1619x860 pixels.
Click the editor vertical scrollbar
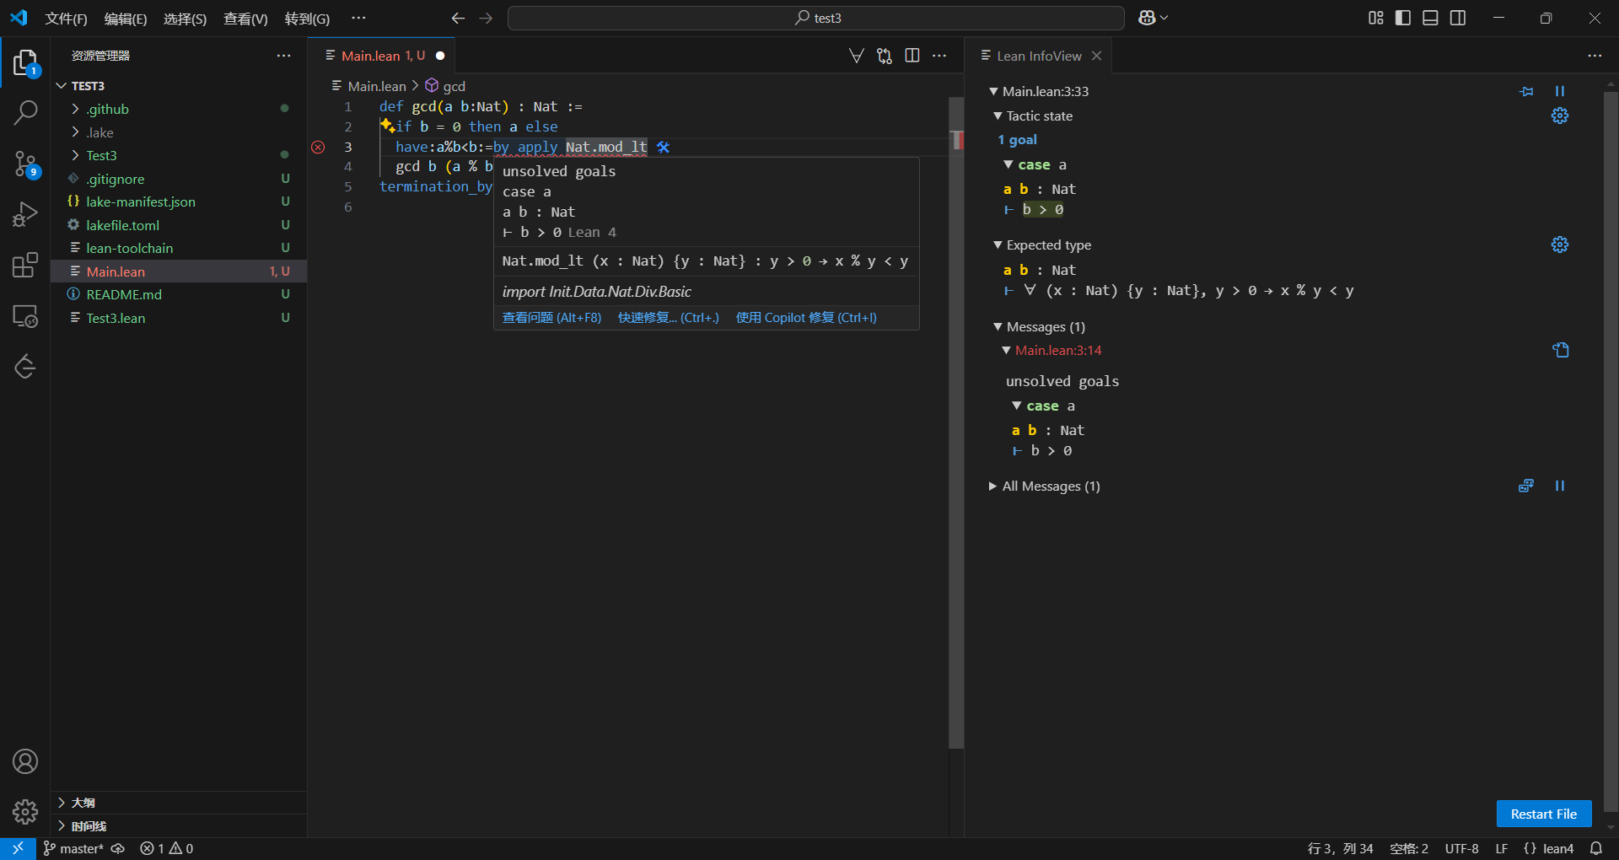point(956,422)
